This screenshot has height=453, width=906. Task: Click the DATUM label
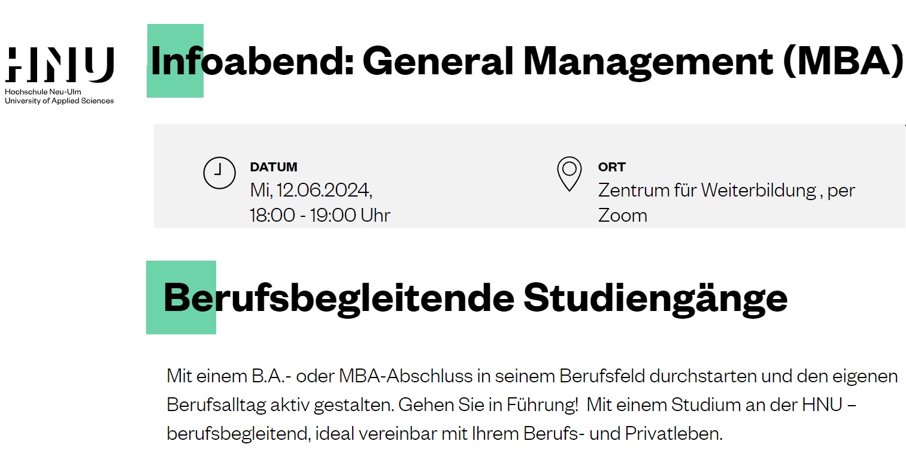pyautogui.click(x=274, y=167)
